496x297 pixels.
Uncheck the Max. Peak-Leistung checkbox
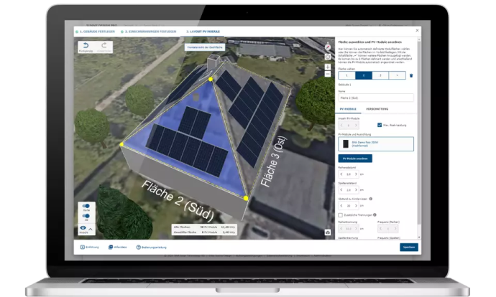pos(380,125)
